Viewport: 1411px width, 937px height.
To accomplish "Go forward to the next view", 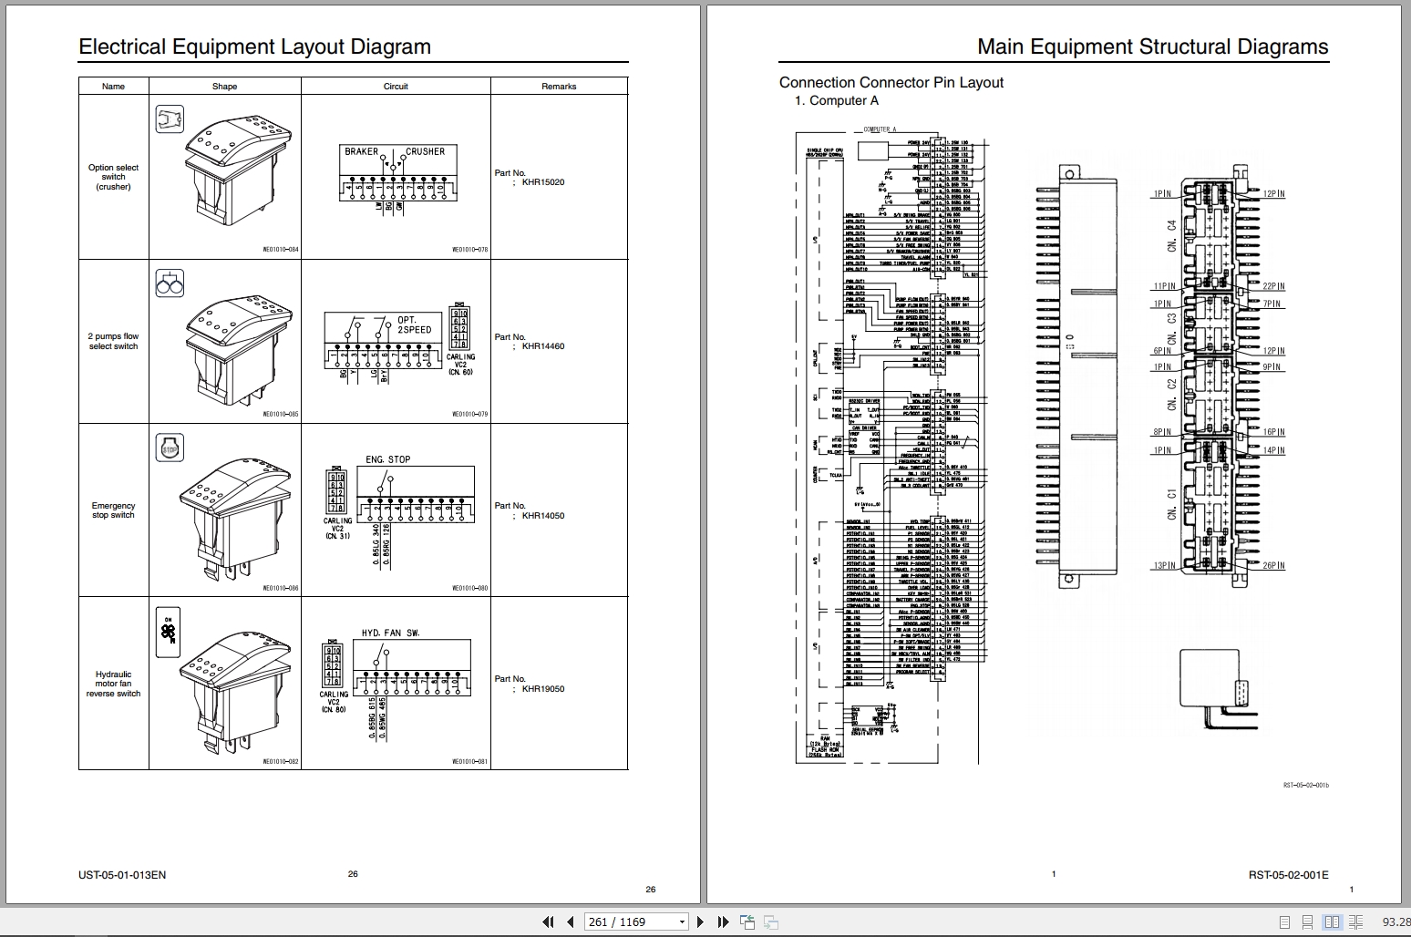I will tap(770, 922).
